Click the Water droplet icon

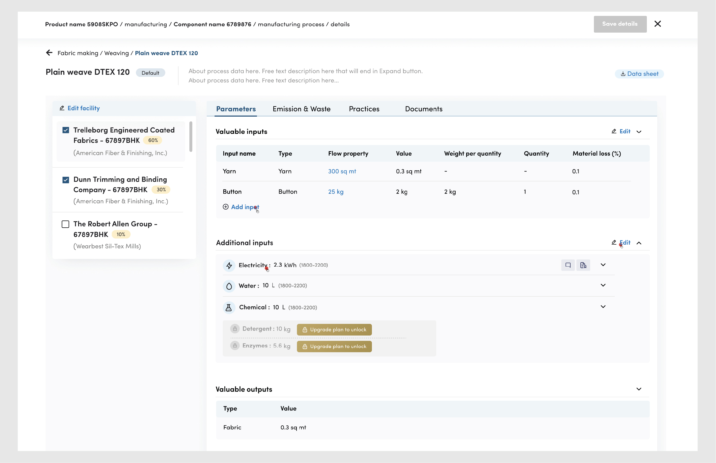point(229,286)
